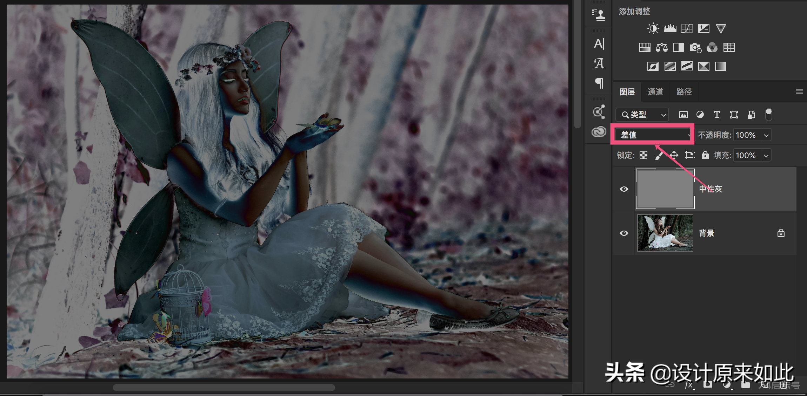
Task: Add an Invert adjustment
Action: pos(653,66)
